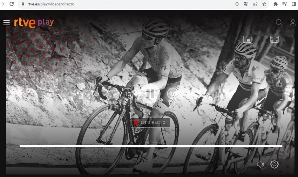Viewport: 298px width, 177px height.
Task: Bookmark this page with the star icon
Action: click(264, 4)
